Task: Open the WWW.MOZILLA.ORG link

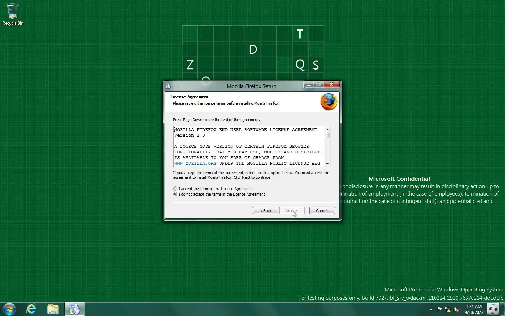Action: [195, 163]
